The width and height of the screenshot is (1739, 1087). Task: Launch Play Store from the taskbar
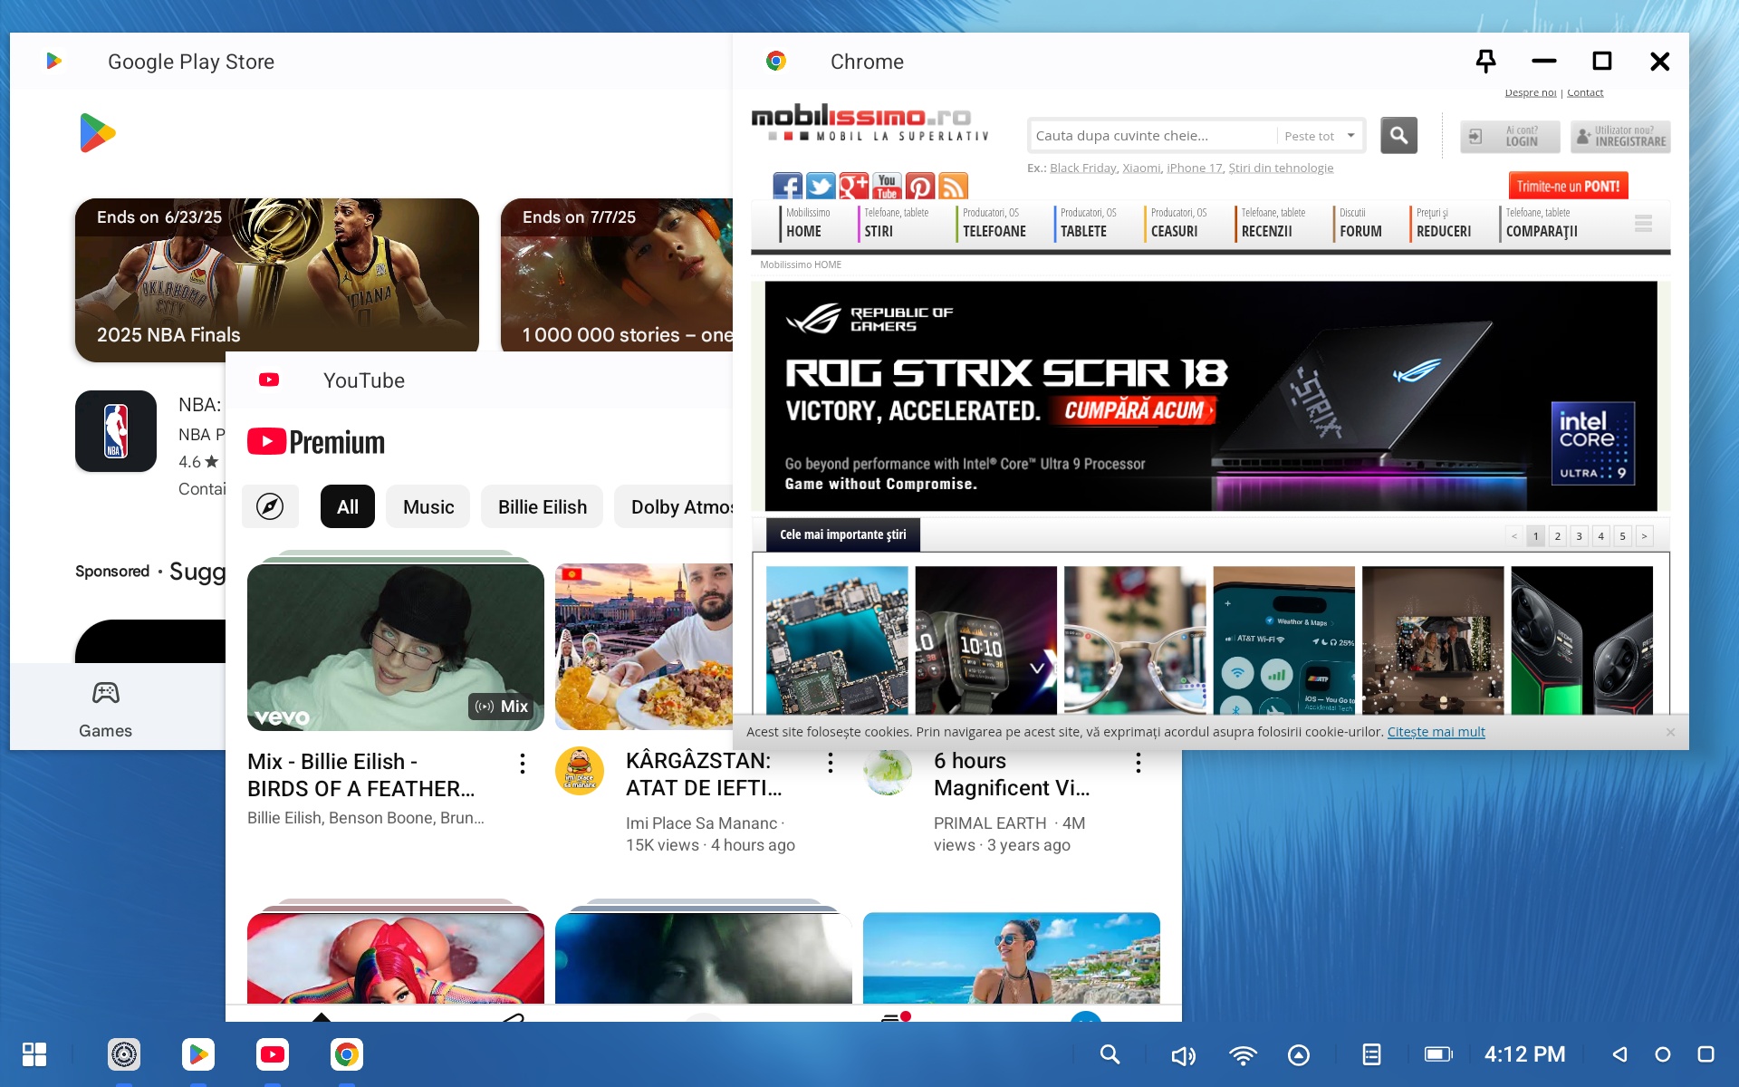point(198,1054)
